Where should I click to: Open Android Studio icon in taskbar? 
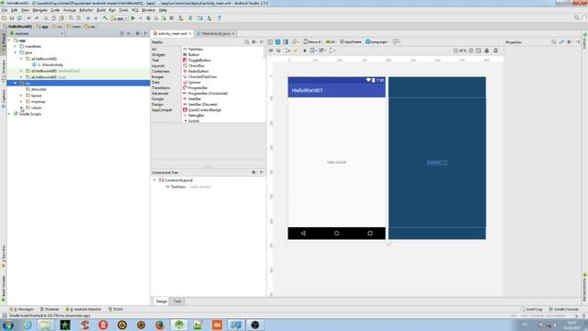pyautogui.click(x=179, y=325)
